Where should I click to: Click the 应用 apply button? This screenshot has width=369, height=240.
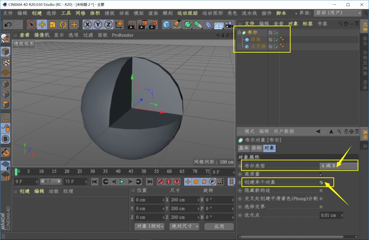coord(219,226)
